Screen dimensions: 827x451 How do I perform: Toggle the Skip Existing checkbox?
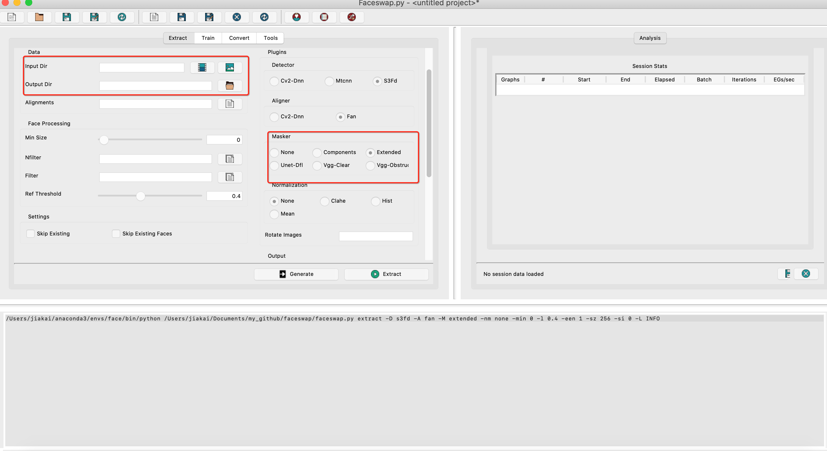point(30,234)
